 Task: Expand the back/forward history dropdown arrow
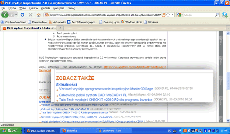[16, 15]
